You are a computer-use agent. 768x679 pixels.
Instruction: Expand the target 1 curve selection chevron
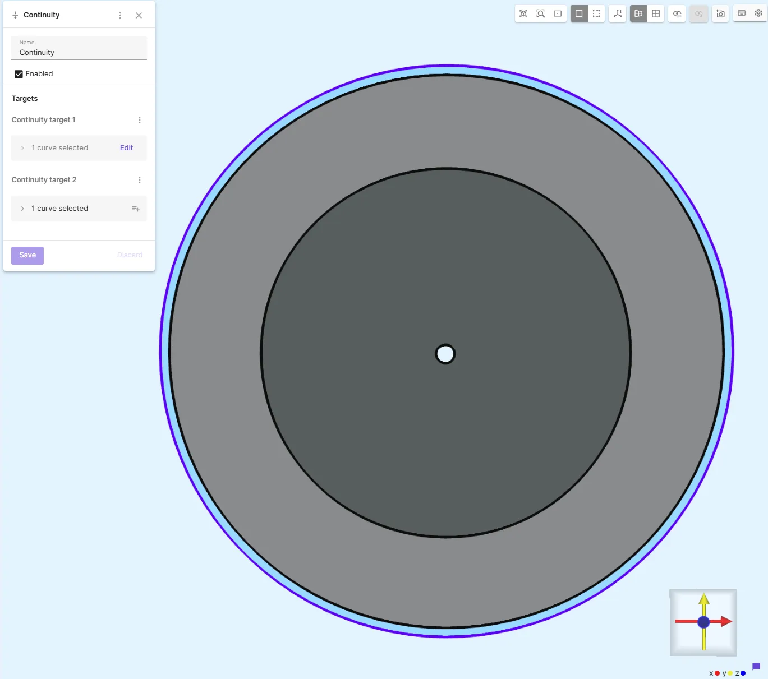22,148
